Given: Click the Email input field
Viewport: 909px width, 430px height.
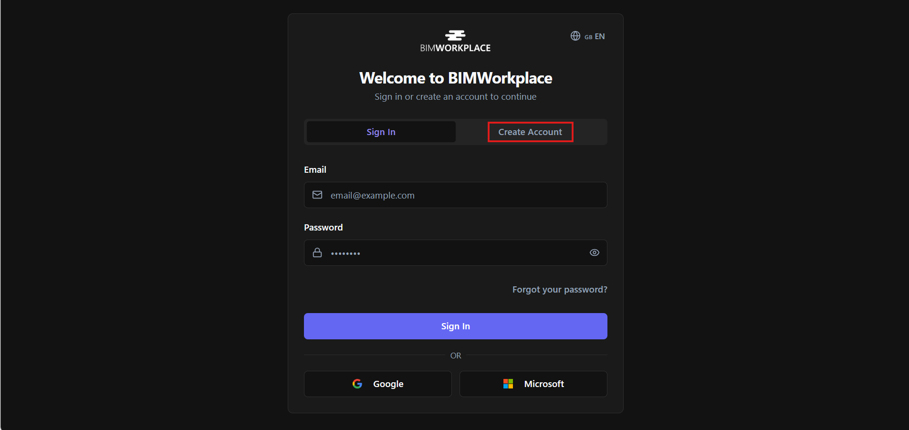Looking at the screenshot, I should pyautogui.click(x=455, y=195).
